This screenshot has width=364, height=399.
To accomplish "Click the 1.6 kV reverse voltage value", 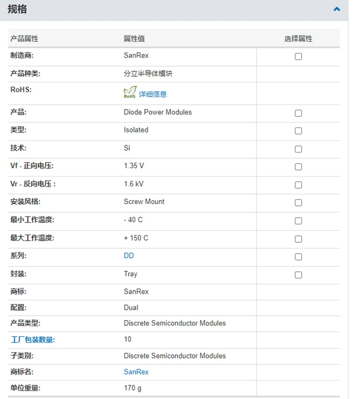I will click(x=133, y=184).
